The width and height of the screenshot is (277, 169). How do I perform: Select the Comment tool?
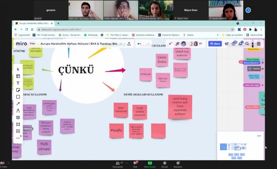[x=18, y=117]
